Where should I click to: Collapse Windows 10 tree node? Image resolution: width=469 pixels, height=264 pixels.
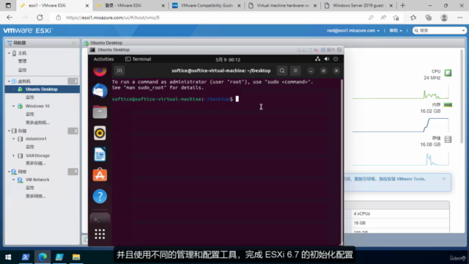tap(13, 106)
